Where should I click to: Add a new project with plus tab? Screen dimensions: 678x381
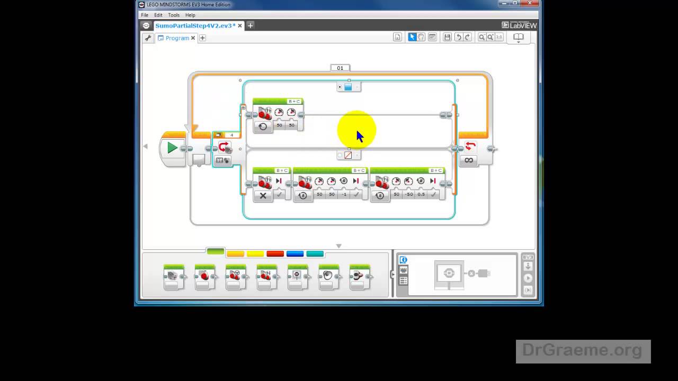(x=251, y=25)
